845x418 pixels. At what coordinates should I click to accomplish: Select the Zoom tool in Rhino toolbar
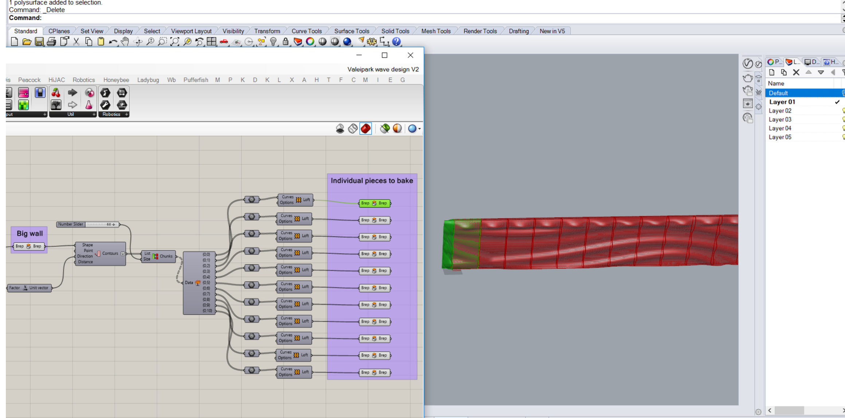click(x=150, y=42)
